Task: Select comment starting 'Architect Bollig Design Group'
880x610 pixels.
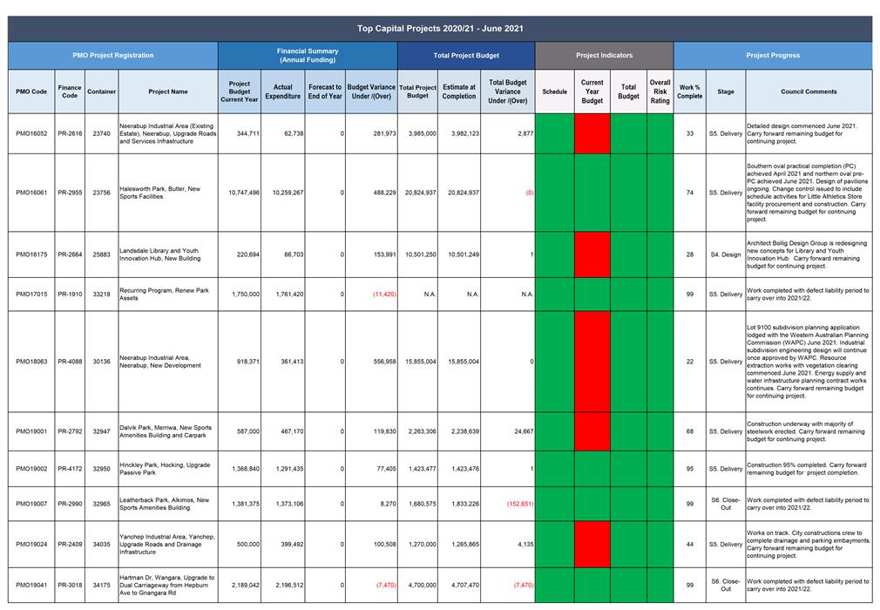Action: point(807,254)
